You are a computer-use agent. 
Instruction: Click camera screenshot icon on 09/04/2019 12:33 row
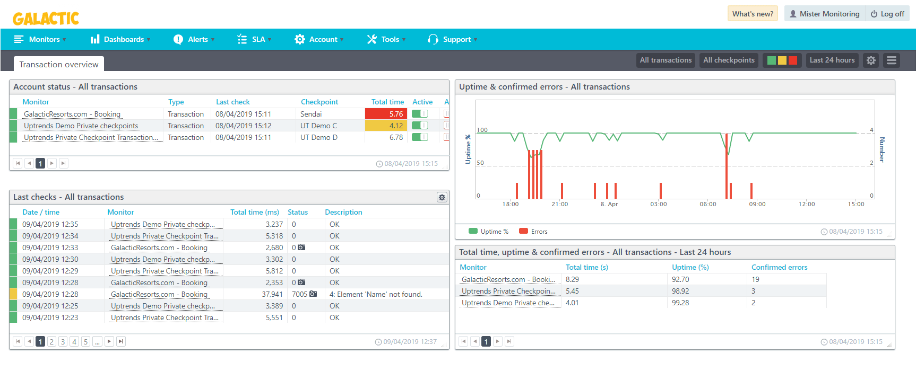pos(301,248)
